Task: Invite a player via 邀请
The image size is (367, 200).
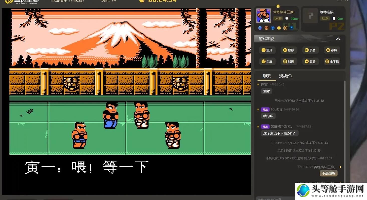Action: (x=310, y=61)
